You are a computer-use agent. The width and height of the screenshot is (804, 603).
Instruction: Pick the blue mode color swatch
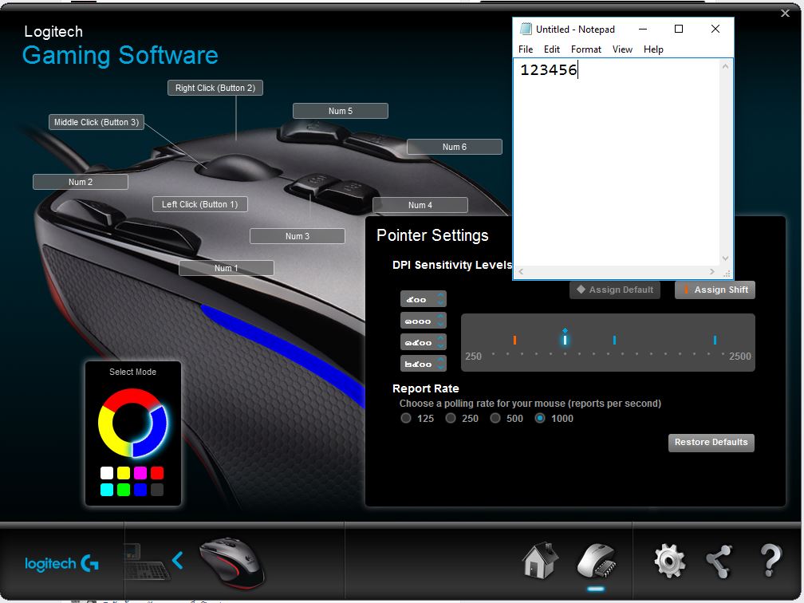pos(140,490)
